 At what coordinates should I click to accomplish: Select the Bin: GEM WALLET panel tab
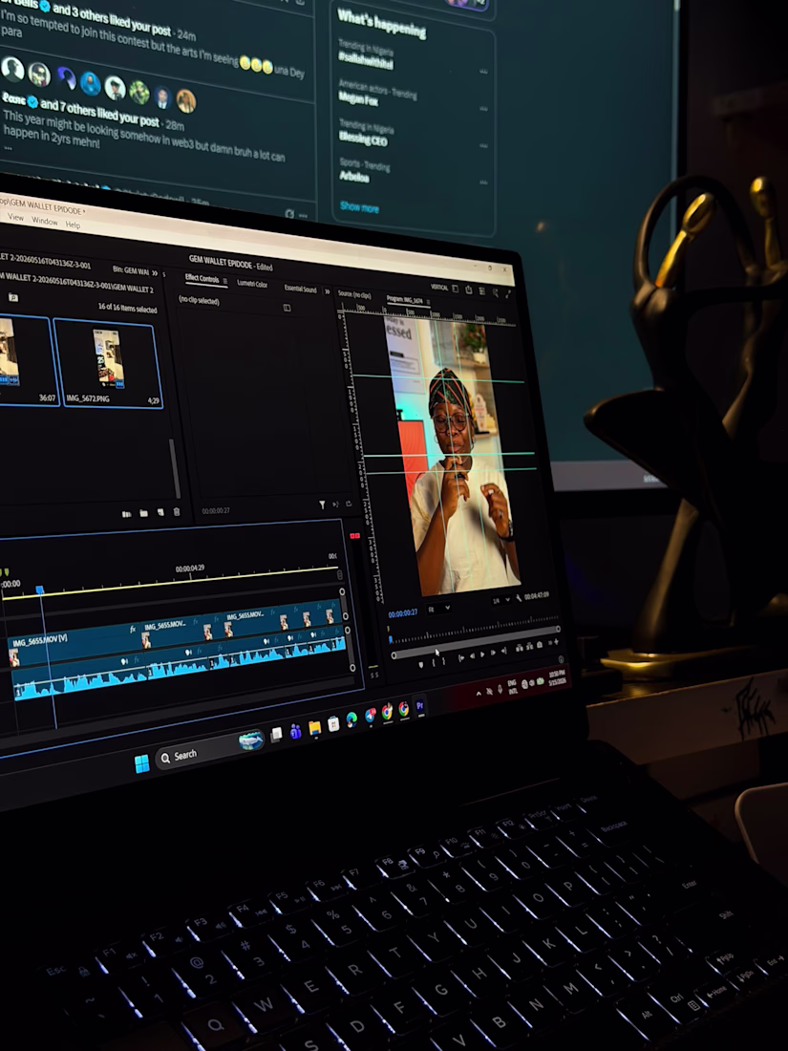click(x=130, y=270)
